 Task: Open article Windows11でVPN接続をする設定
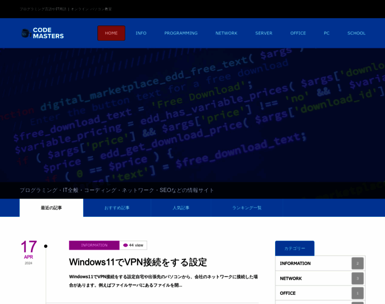[x=138, y=262]
